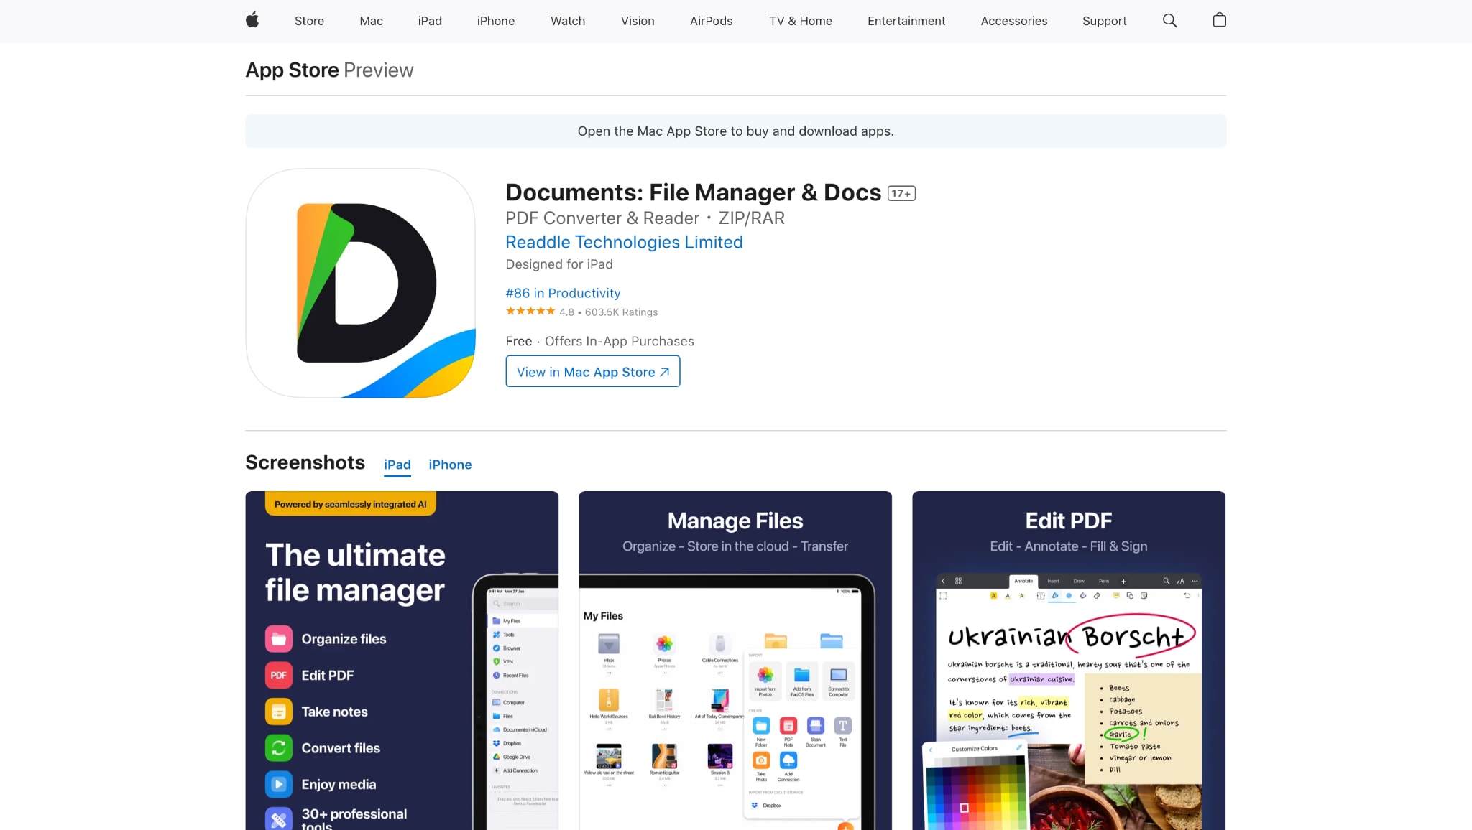The width and height of the screenshot is (1472, 830).
Task: Click View in Mac App Store button
Action: coord(593,371)
